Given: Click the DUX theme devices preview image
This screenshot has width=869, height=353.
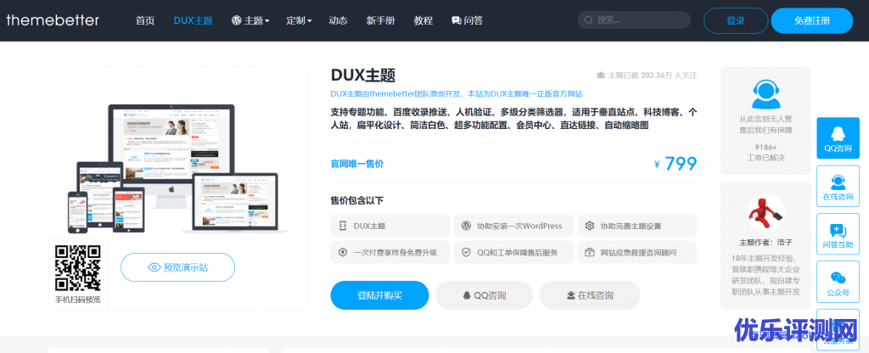Looking at the screenshot, I should (177, 169).
